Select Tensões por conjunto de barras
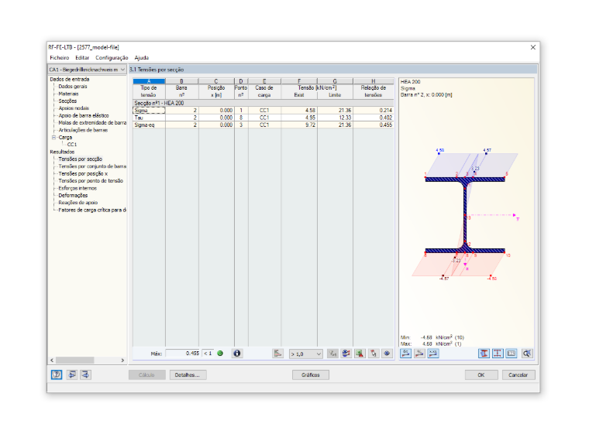Image resolution: width=589 pixels, height=441 pixels. click(x=92, y=166)
